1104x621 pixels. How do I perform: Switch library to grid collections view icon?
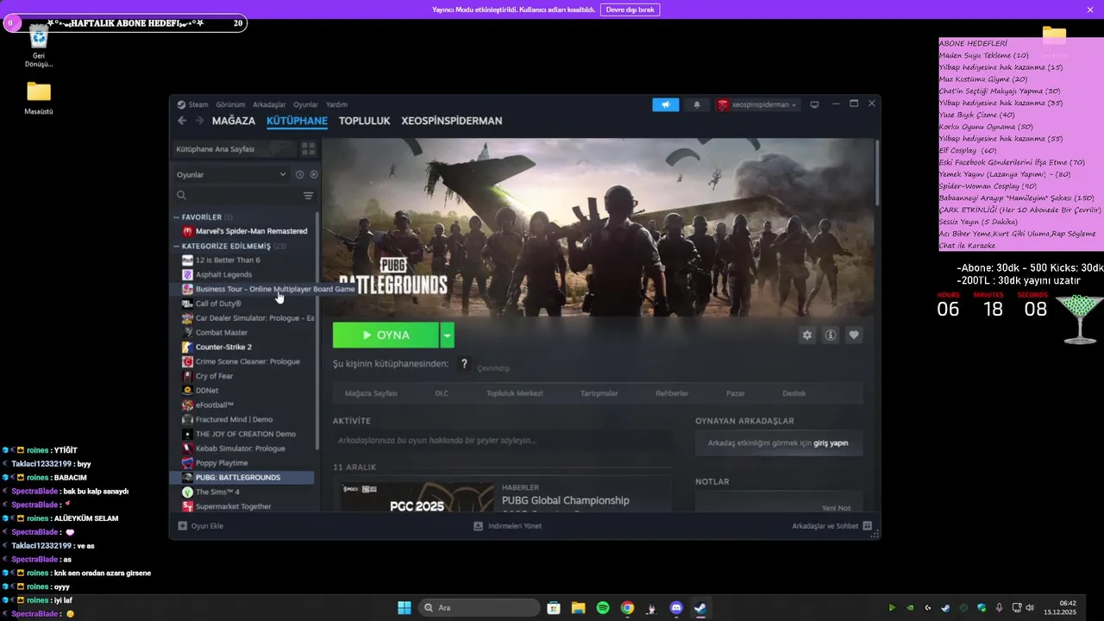click(308, 149)
